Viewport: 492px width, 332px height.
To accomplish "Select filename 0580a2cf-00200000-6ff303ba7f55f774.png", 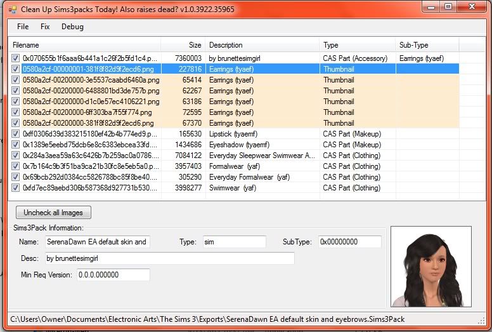I will coord(87,112).
